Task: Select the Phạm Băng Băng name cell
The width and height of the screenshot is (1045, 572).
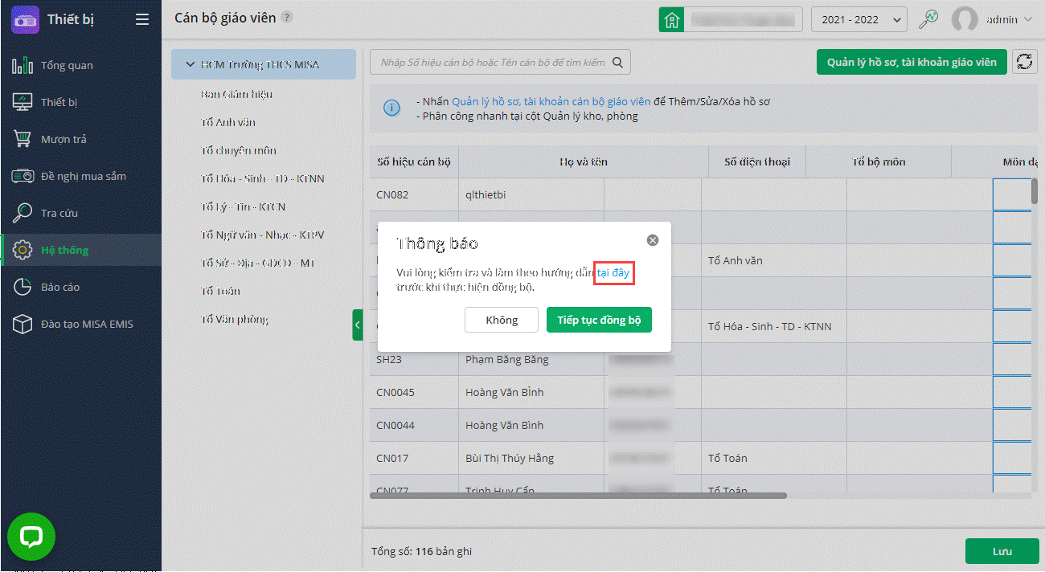Action: 531,359
